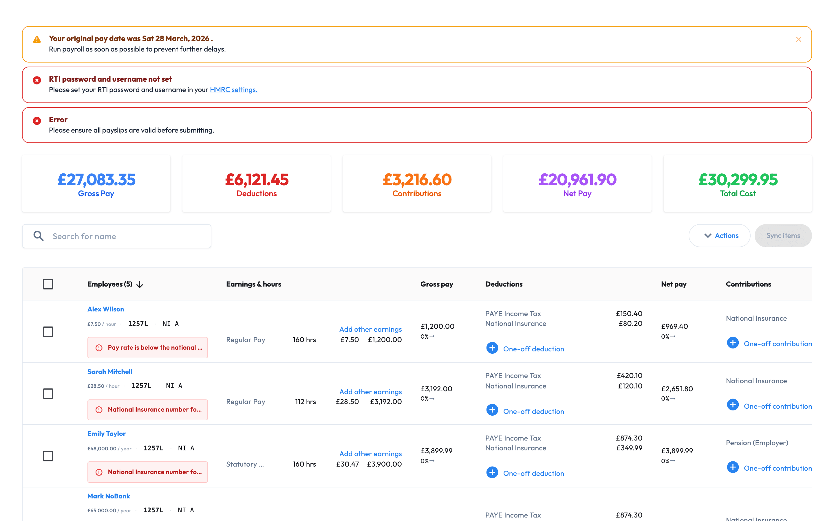Click Sarah Mitchell's 112 hrs value
Image resolution: width=834 pixels, height=521 pixels.
[x=305, y=401]
